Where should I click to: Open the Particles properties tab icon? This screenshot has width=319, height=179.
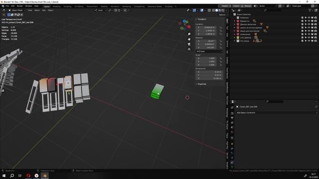232,153
